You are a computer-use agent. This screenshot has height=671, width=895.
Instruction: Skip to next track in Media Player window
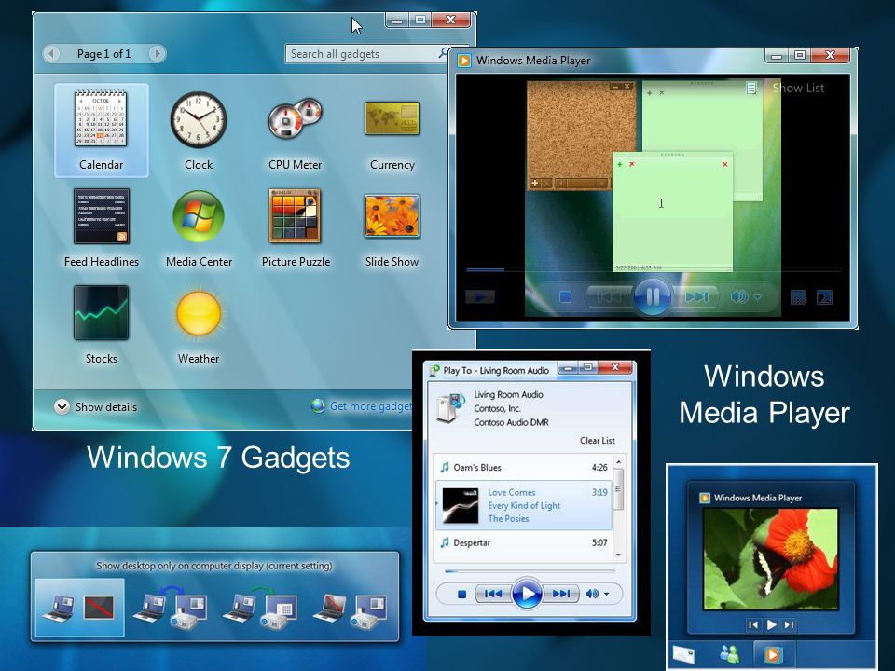(x=695, y=296)
